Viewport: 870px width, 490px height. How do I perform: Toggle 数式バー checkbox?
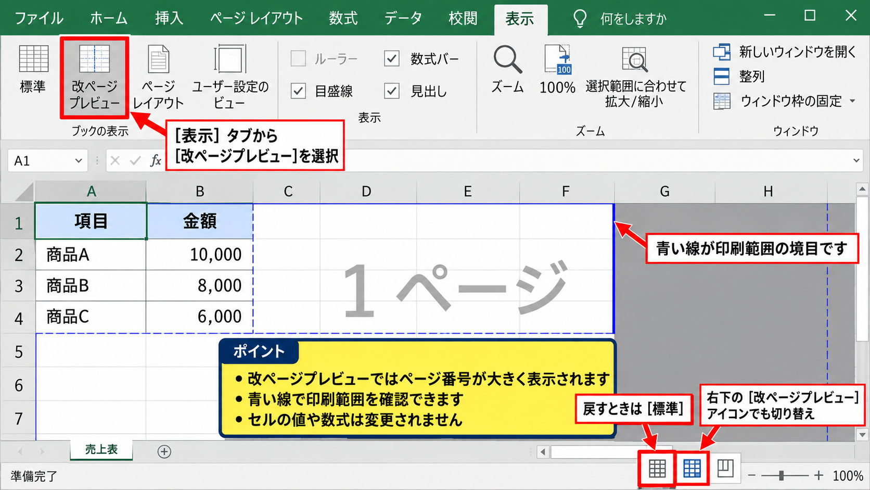click(392, 58)
